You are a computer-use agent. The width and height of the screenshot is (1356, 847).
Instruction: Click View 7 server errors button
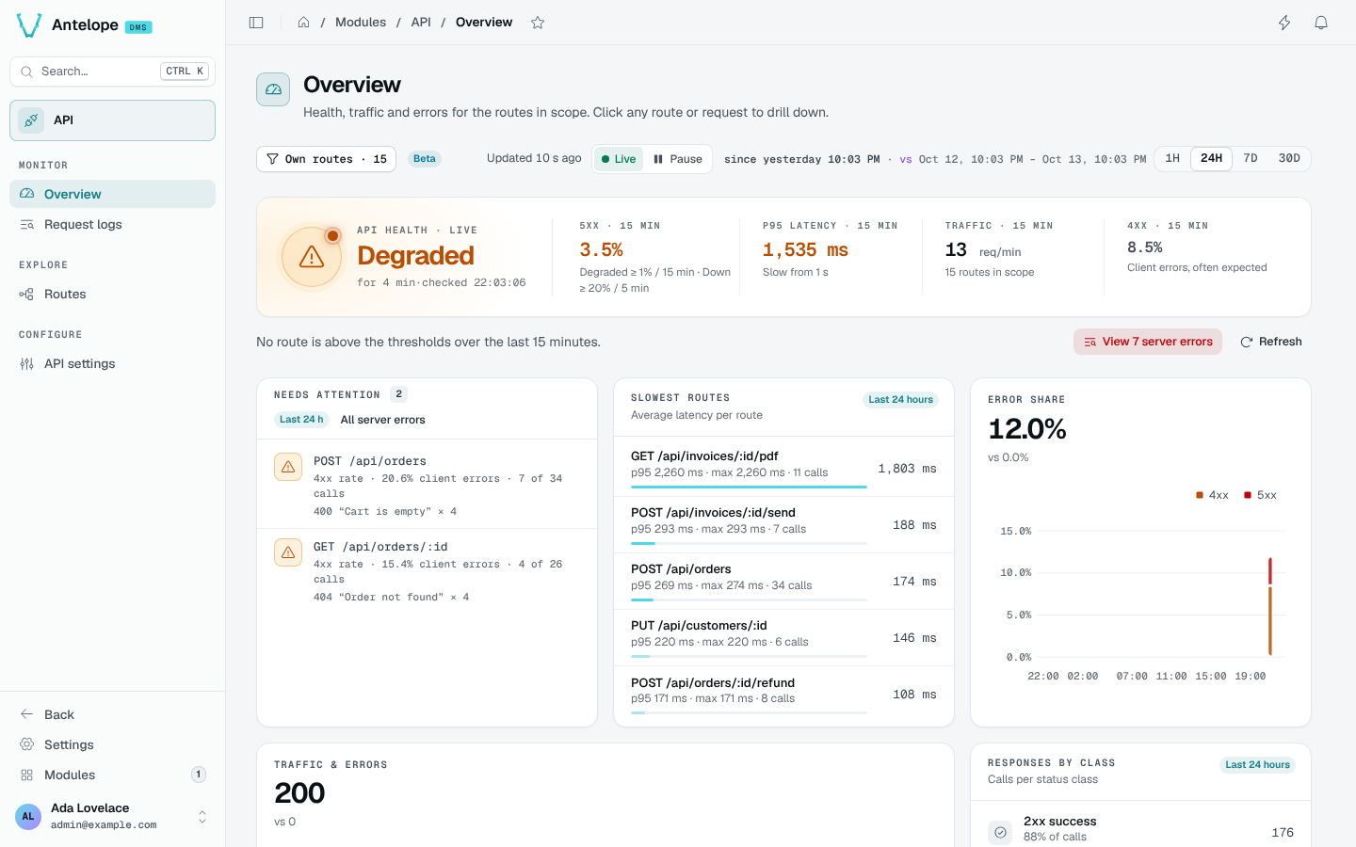click(x=1148, y=342)
